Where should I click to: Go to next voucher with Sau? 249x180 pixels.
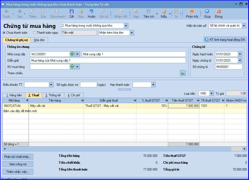(20, 13)
